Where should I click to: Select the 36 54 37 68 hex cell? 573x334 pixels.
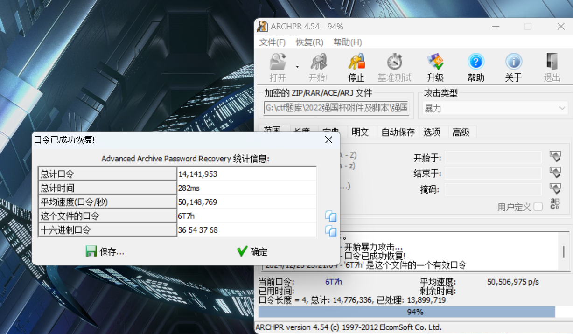pos(246,230)
